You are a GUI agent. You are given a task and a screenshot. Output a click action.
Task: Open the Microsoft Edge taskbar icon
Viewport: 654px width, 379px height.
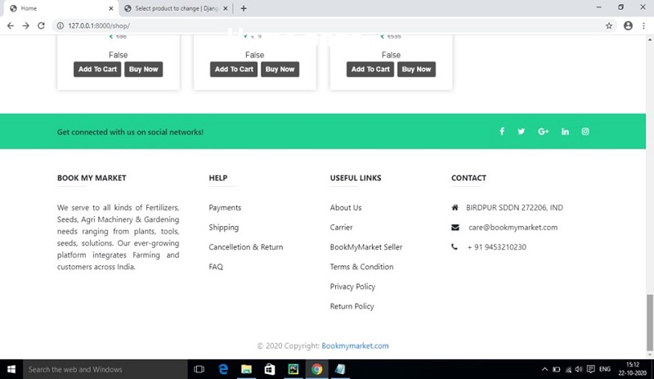point(222,369)
